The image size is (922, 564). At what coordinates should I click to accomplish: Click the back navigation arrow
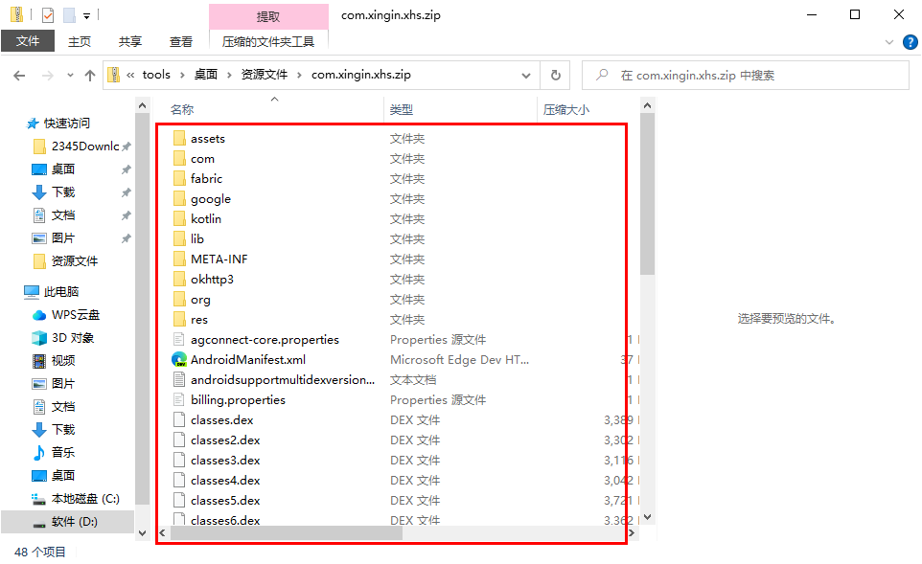(17, 75)
